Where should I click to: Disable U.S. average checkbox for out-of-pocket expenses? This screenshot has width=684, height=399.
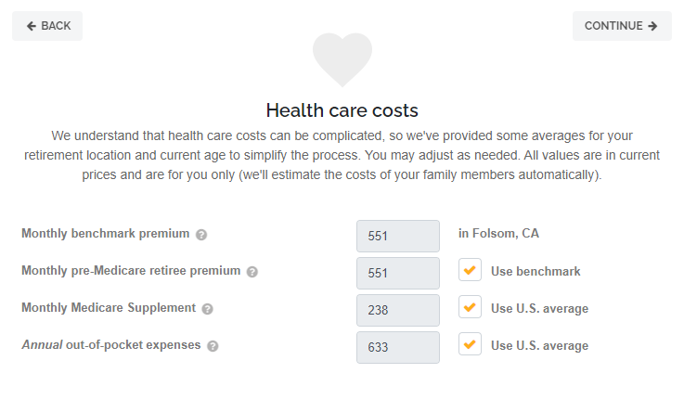[x=470, y=344]
